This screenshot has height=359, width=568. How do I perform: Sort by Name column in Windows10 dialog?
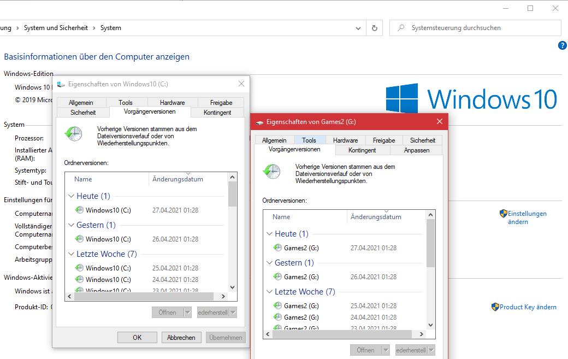point(107,179)
